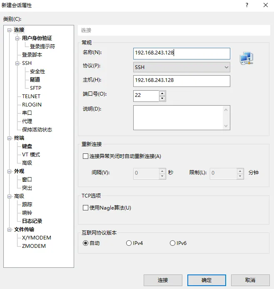Click the 主机 host input field

point(182,81)
